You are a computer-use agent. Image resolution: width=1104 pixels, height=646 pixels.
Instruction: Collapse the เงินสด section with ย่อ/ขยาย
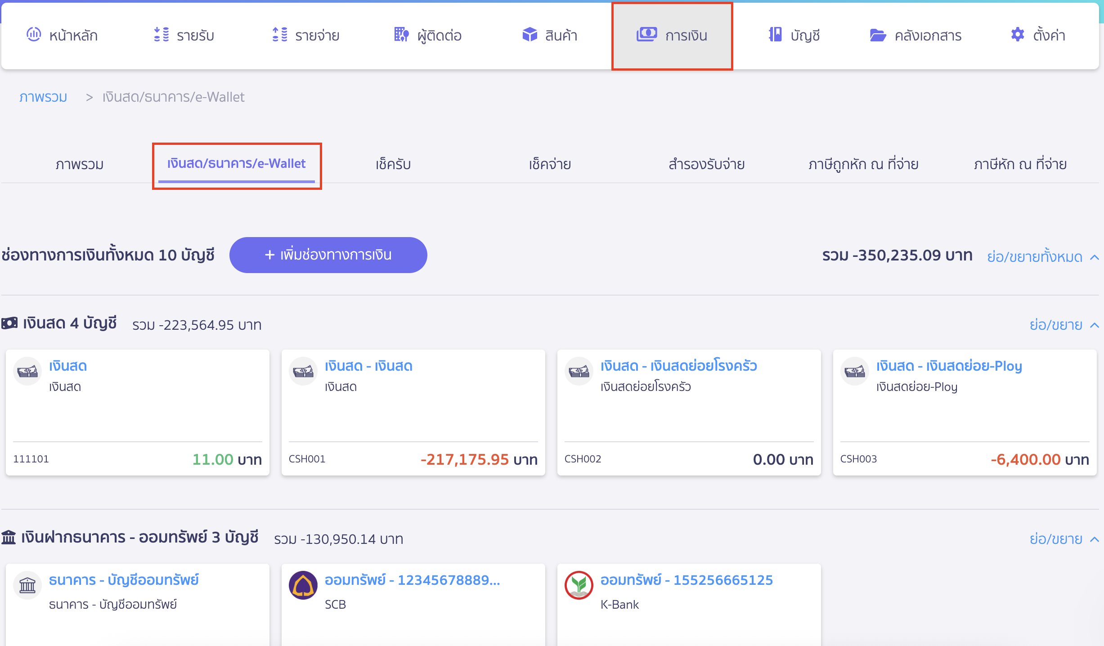(x=1064, y=325)
